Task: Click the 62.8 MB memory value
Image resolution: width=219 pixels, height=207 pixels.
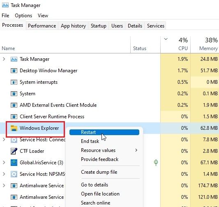Action: pos(209,128)
